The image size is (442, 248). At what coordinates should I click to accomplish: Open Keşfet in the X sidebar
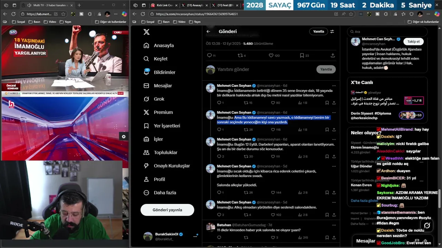coord(155,59)
